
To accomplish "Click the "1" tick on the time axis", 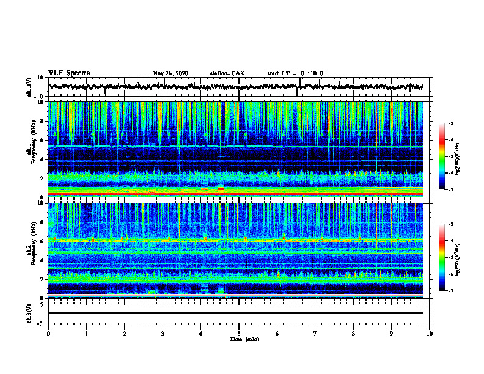I will click(86, 334).
